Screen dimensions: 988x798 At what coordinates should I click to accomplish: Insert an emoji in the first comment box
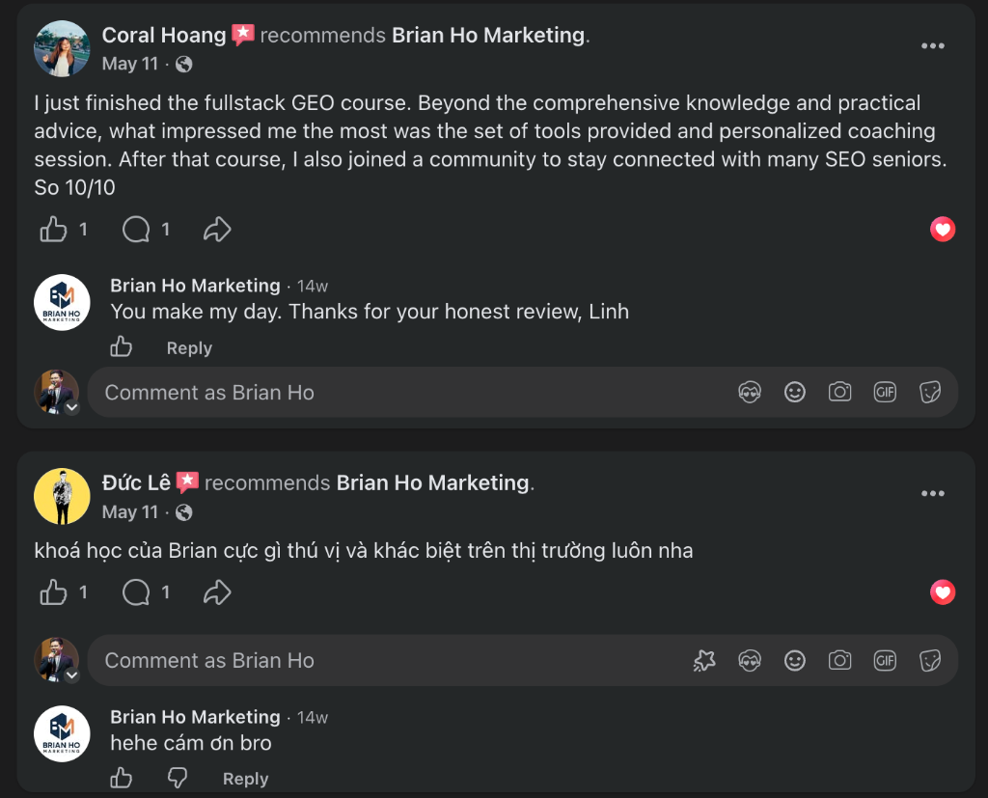point(795,392)
